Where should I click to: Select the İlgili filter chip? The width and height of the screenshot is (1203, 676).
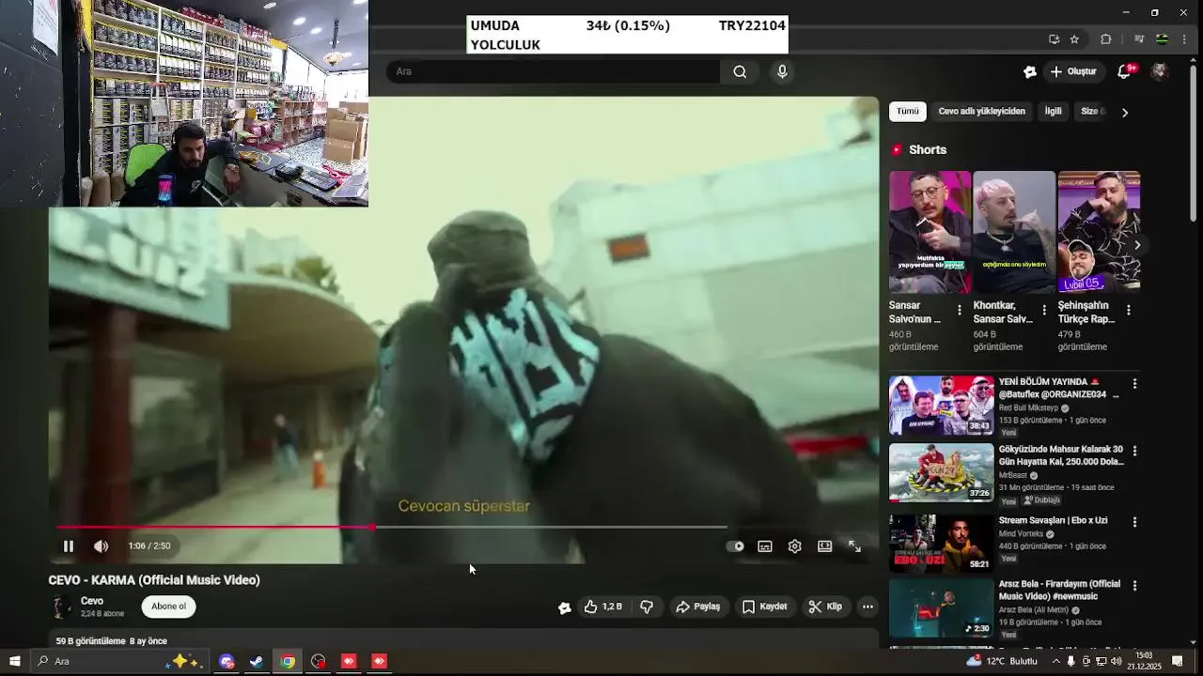pyautogui.click(x=1053, y=112)
